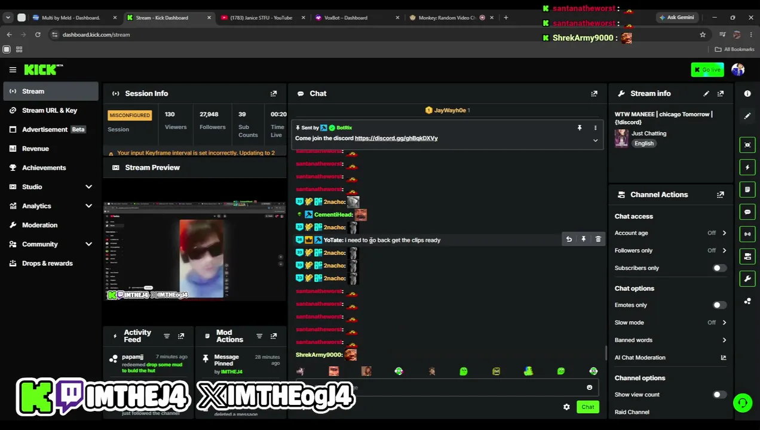Reply to YoTate's chat message
The image size is (760, 430).
tap(569, 239)
